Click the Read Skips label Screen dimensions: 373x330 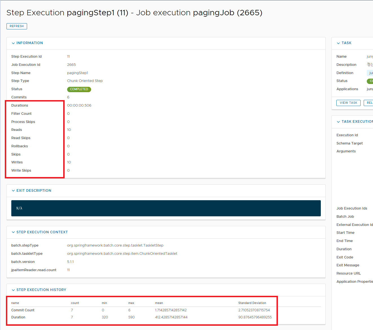tap(21, 138)
